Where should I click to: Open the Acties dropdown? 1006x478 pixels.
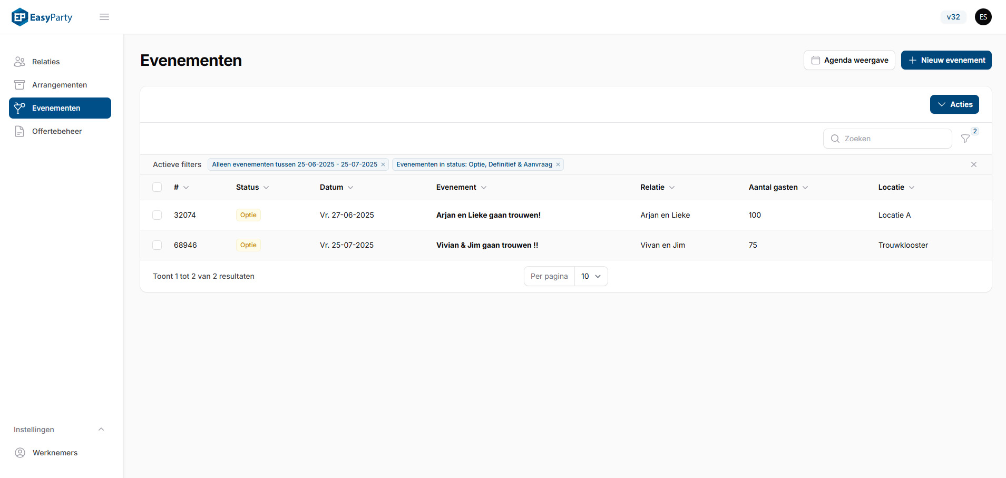(x=954, y=104)
